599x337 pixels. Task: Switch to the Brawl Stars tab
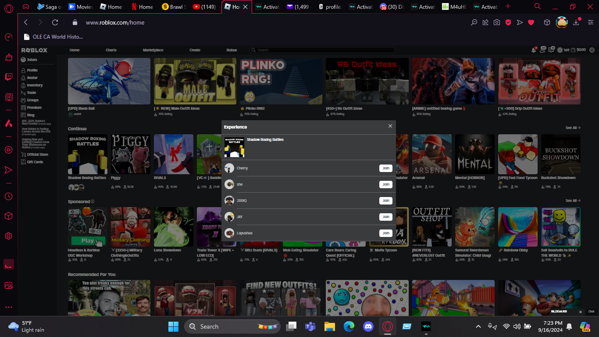[x=173, y=7]
